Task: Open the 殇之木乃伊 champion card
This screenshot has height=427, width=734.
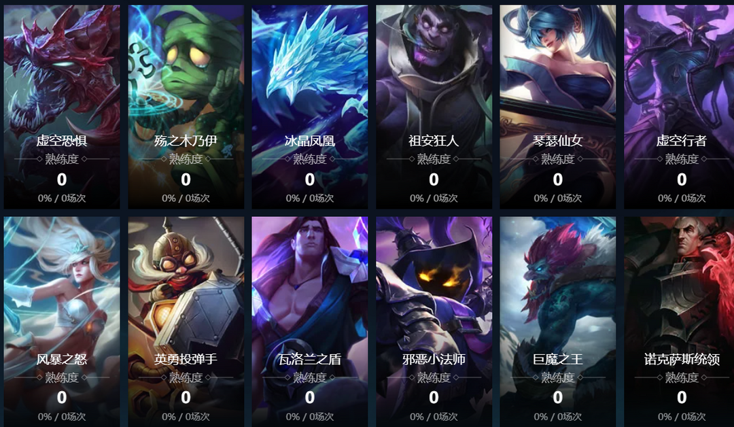Action: tap(186, 107)
